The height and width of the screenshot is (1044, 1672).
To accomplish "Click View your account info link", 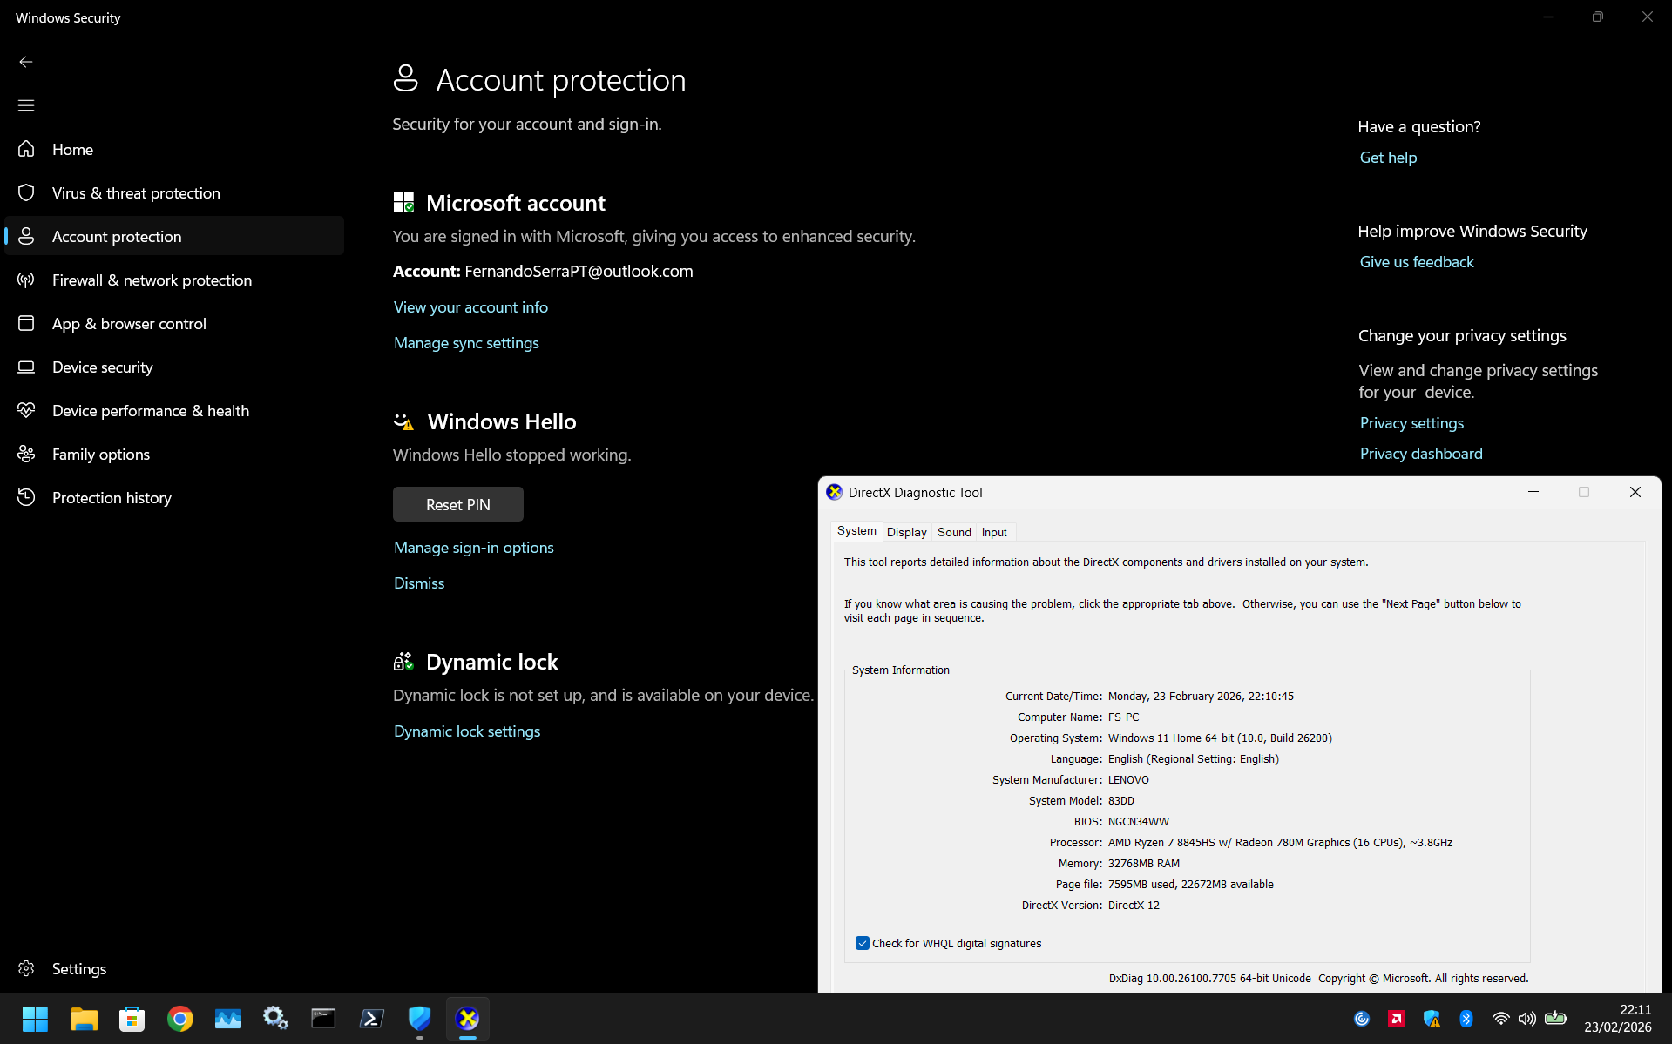I will point(470,307).
